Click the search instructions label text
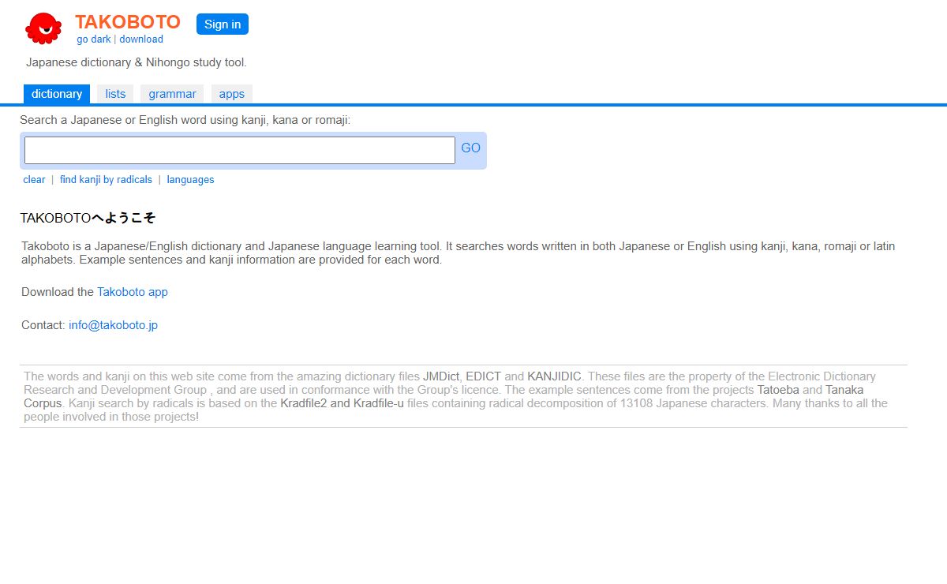The height and width of the screenshot is (584, 947). pos(185,120)
